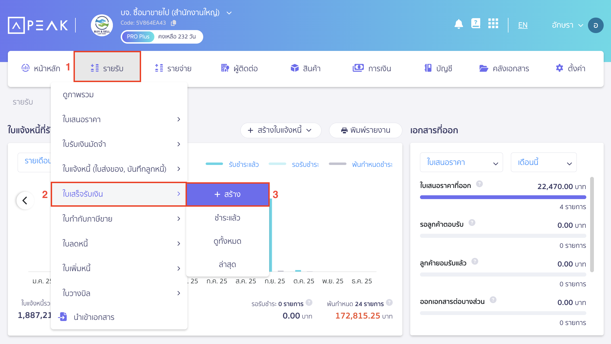Open the notifications bell icon
Image resolution: width=611 pixels, height=344 pixels.
(459, 24)
